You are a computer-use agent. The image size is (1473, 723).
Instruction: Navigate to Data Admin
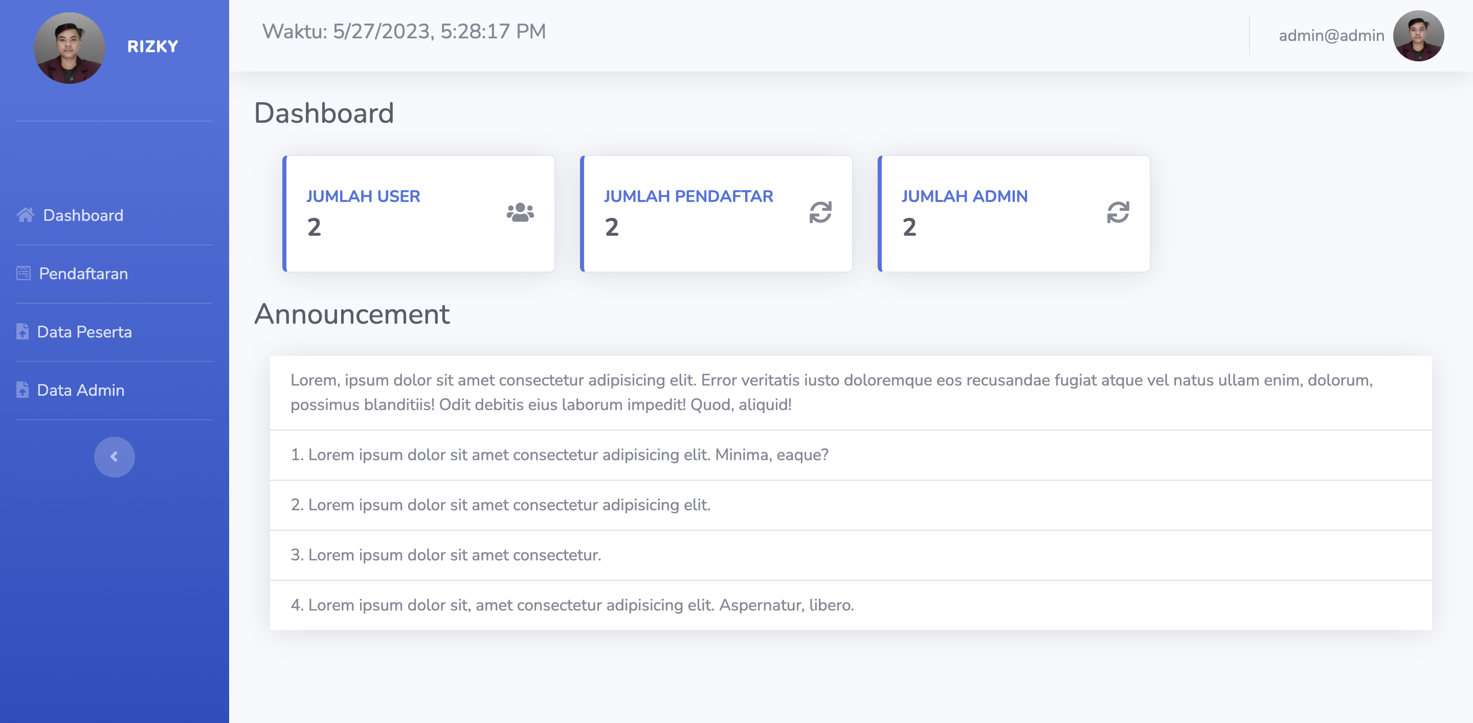coord(81,390)
